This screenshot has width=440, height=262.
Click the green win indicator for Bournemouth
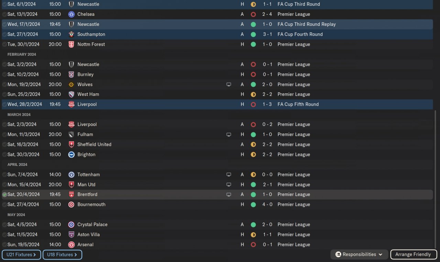(253, 205)
